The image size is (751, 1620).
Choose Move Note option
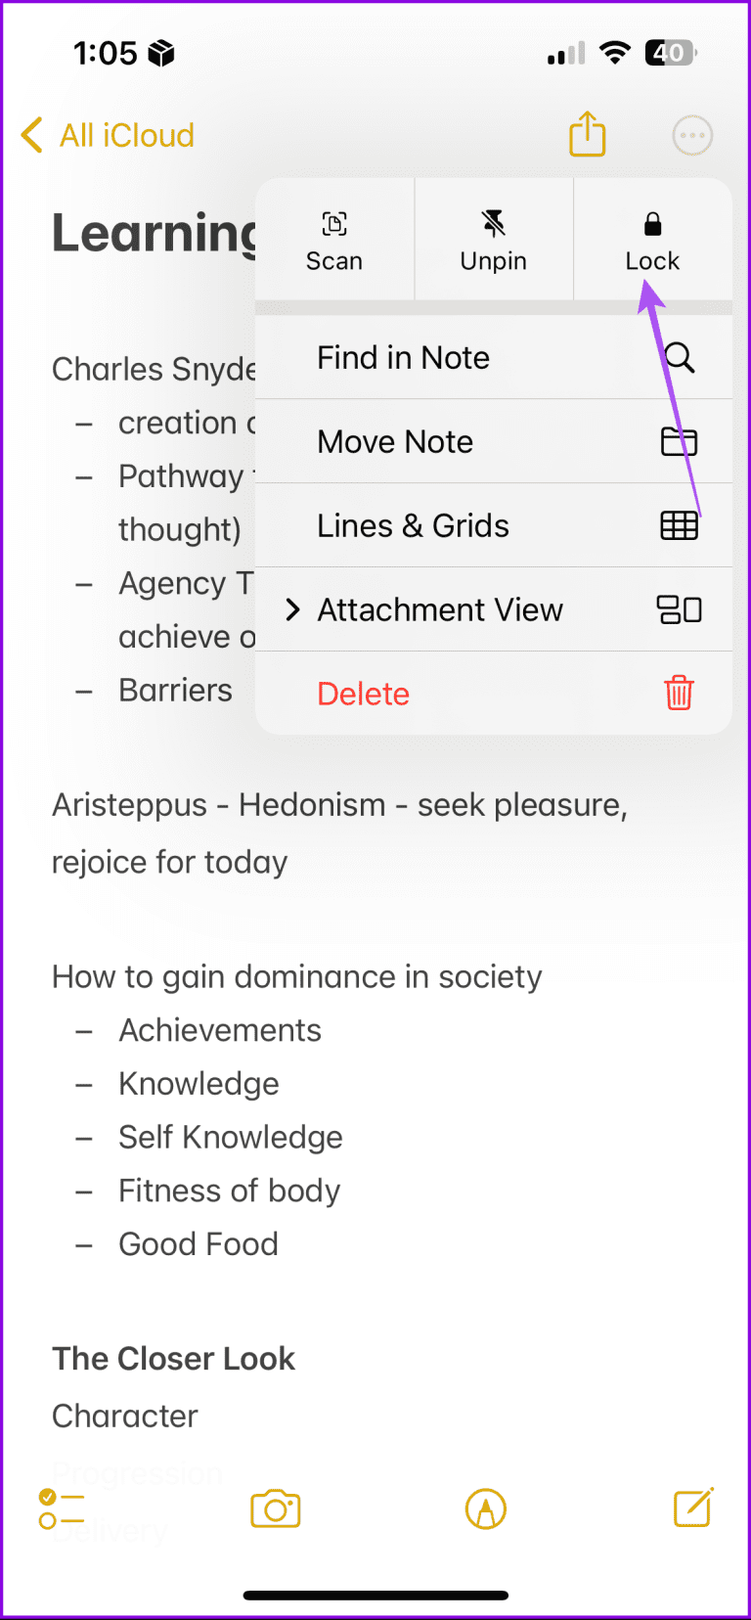pos(395,442)
